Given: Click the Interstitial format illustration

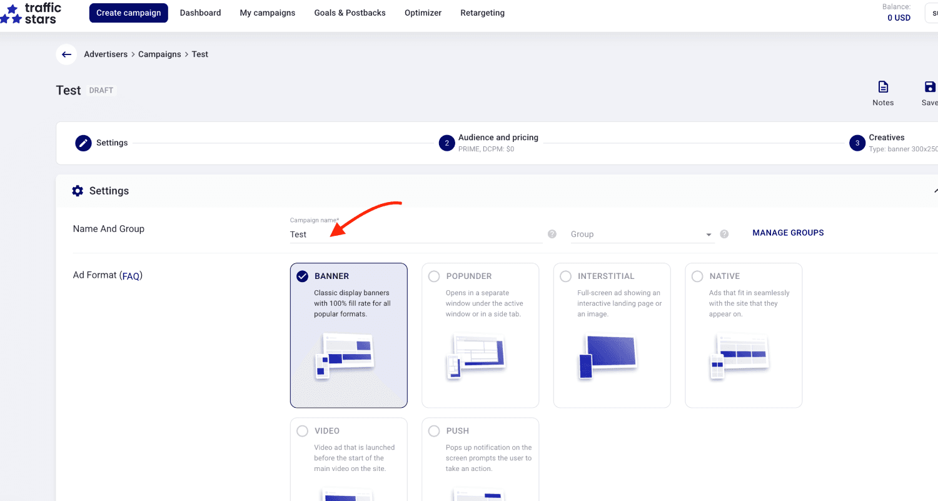Looking at the screenshot, I should coord(607,356).
